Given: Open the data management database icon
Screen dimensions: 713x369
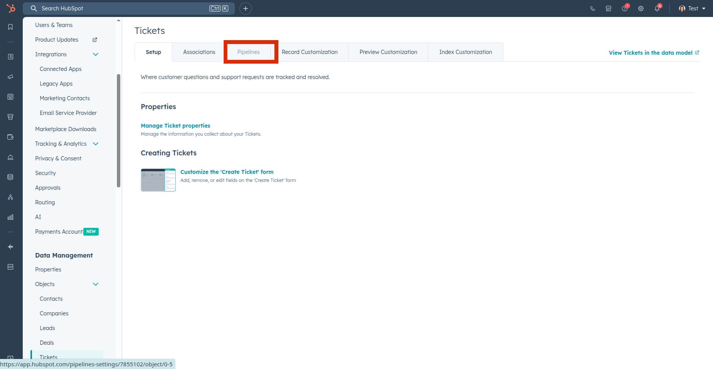Looking at the screenshot, I should [x=10, y=177].
